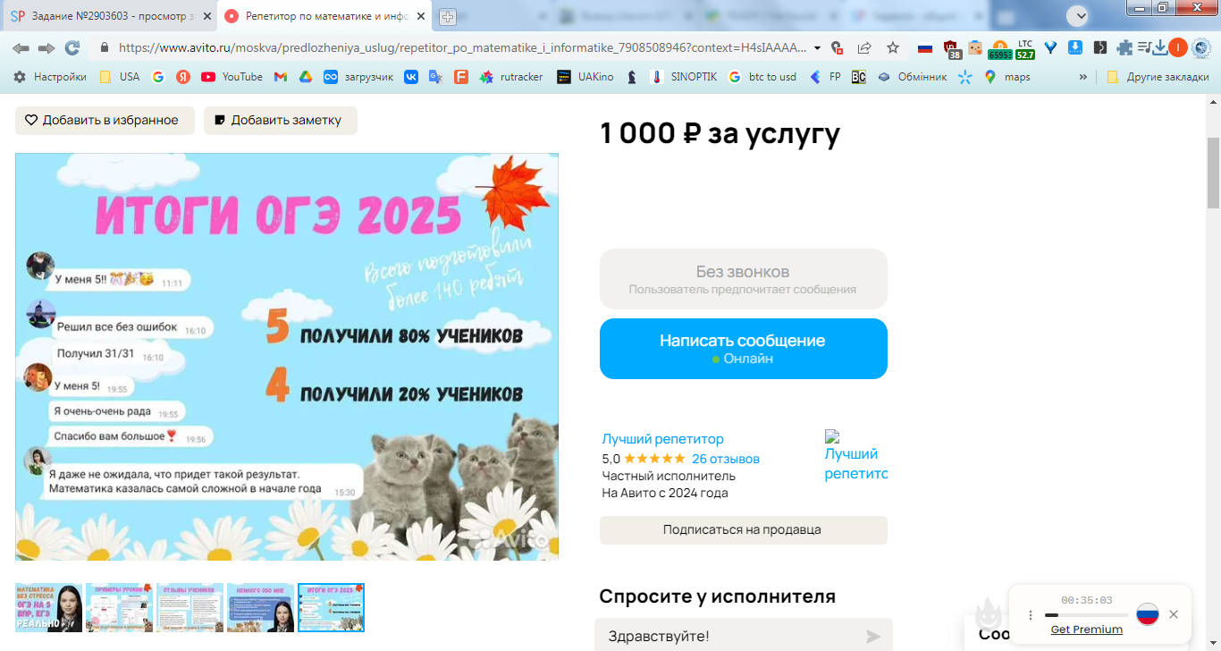Open the USA bookmarks folder
Image resolution: width=1221 pixels, height=651 pixels.
coord(120,77)
